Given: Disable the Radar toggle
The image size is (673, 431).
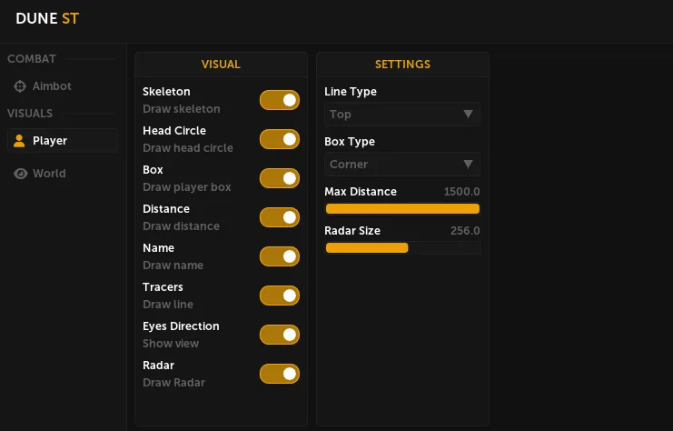Looking at the screenshot, I should [x=280, y=374].
